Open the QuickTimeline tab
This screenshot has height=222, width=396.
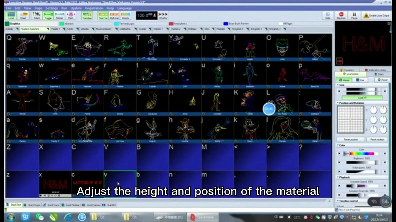tap(70, 205)
